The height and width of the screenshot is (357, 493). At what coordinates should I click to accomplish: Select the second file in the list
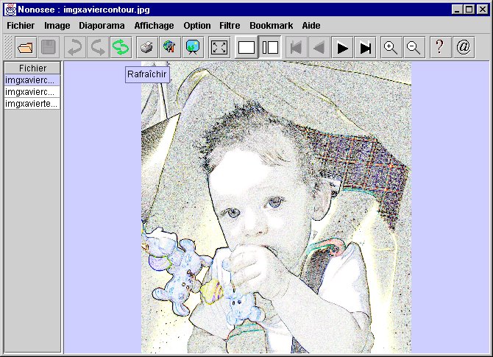pyautogui.click(x=32, y=92)
